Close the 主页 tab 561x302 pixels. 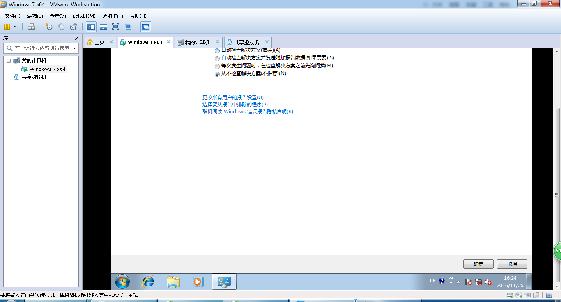pyautogui.click(x=111, y=42)
